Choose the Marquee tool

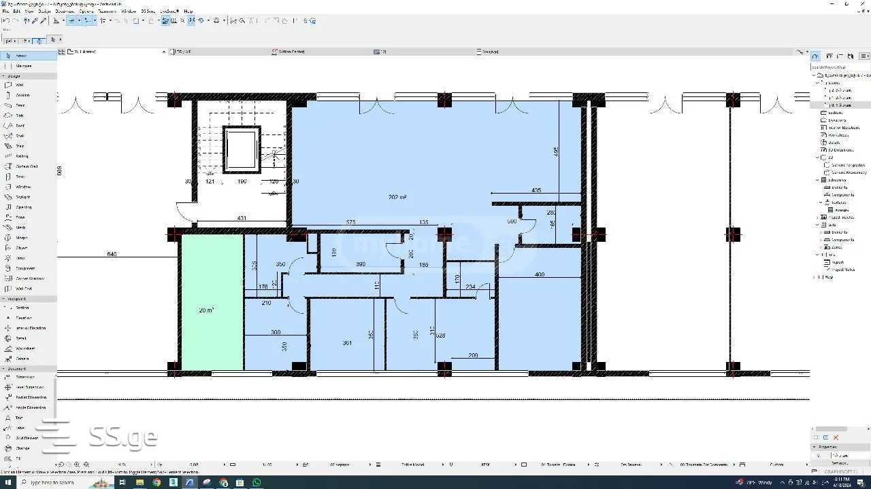23,66
